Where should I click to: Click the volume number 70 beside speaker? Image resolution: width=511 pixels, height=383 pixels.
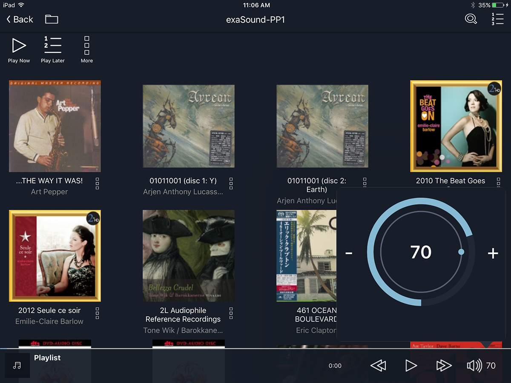[491, 366]
